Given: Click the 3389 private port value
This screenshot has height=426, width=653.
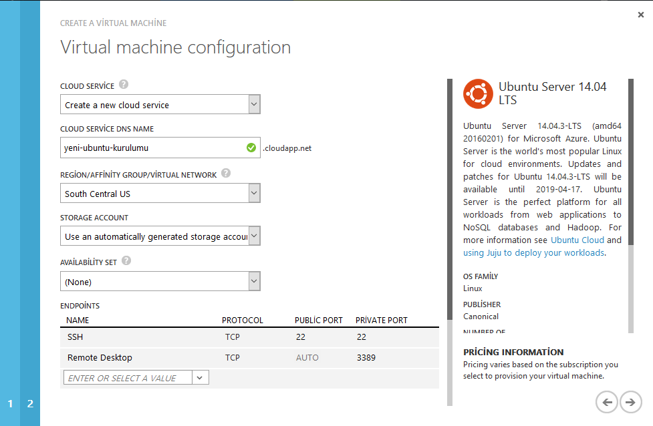Looking at the screenshot, I should 366,358.
